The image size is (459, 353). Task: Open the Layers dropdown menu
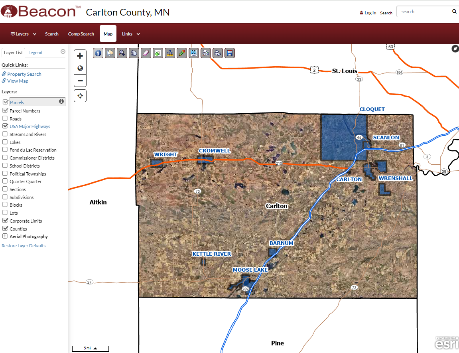pyautogui.click(x=23, y=34)
